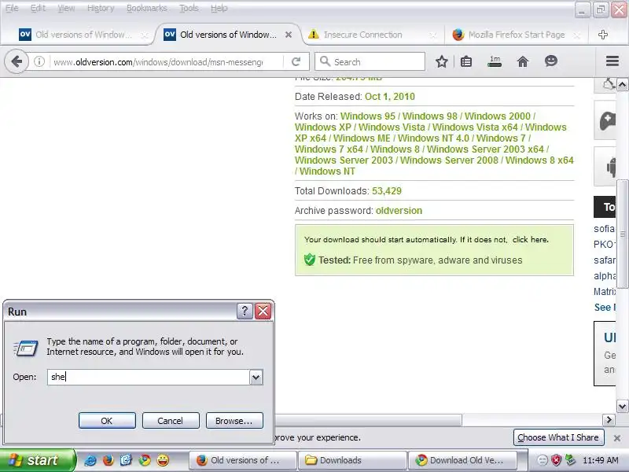Image resolution: width=629 pixels, height=472 pixels.
Task: Launch Firefox from quick launch
Action: (108, 460)
